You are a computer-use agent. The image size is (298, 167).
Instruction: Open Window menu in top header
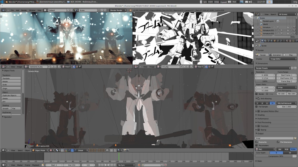click(32, 10)
